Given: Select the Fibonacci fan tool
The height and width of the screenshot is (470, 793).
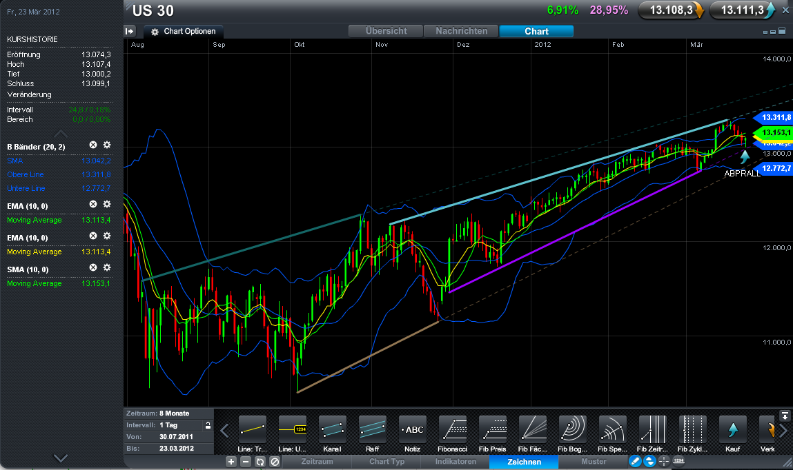Looking at the screenshot, I should click(x=533, y=430).
